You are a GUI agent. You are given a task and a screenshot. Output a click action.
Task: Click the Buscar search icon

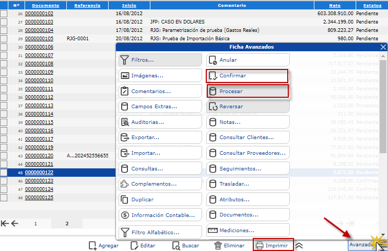176,245
